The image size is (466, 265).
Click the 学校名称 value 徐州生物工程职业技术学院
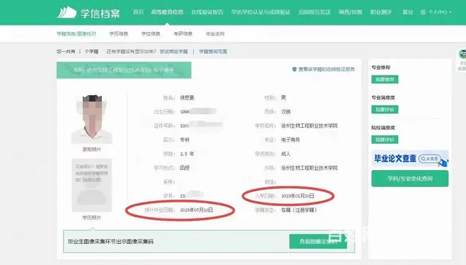(x=309, y=126)
